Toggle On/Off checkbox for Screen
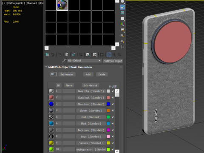Viewport: 204px width, 153px height. pos(113,110)
